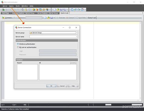
Task: Click the editor horizontal scrollbar
Action: tap(70, 100)
